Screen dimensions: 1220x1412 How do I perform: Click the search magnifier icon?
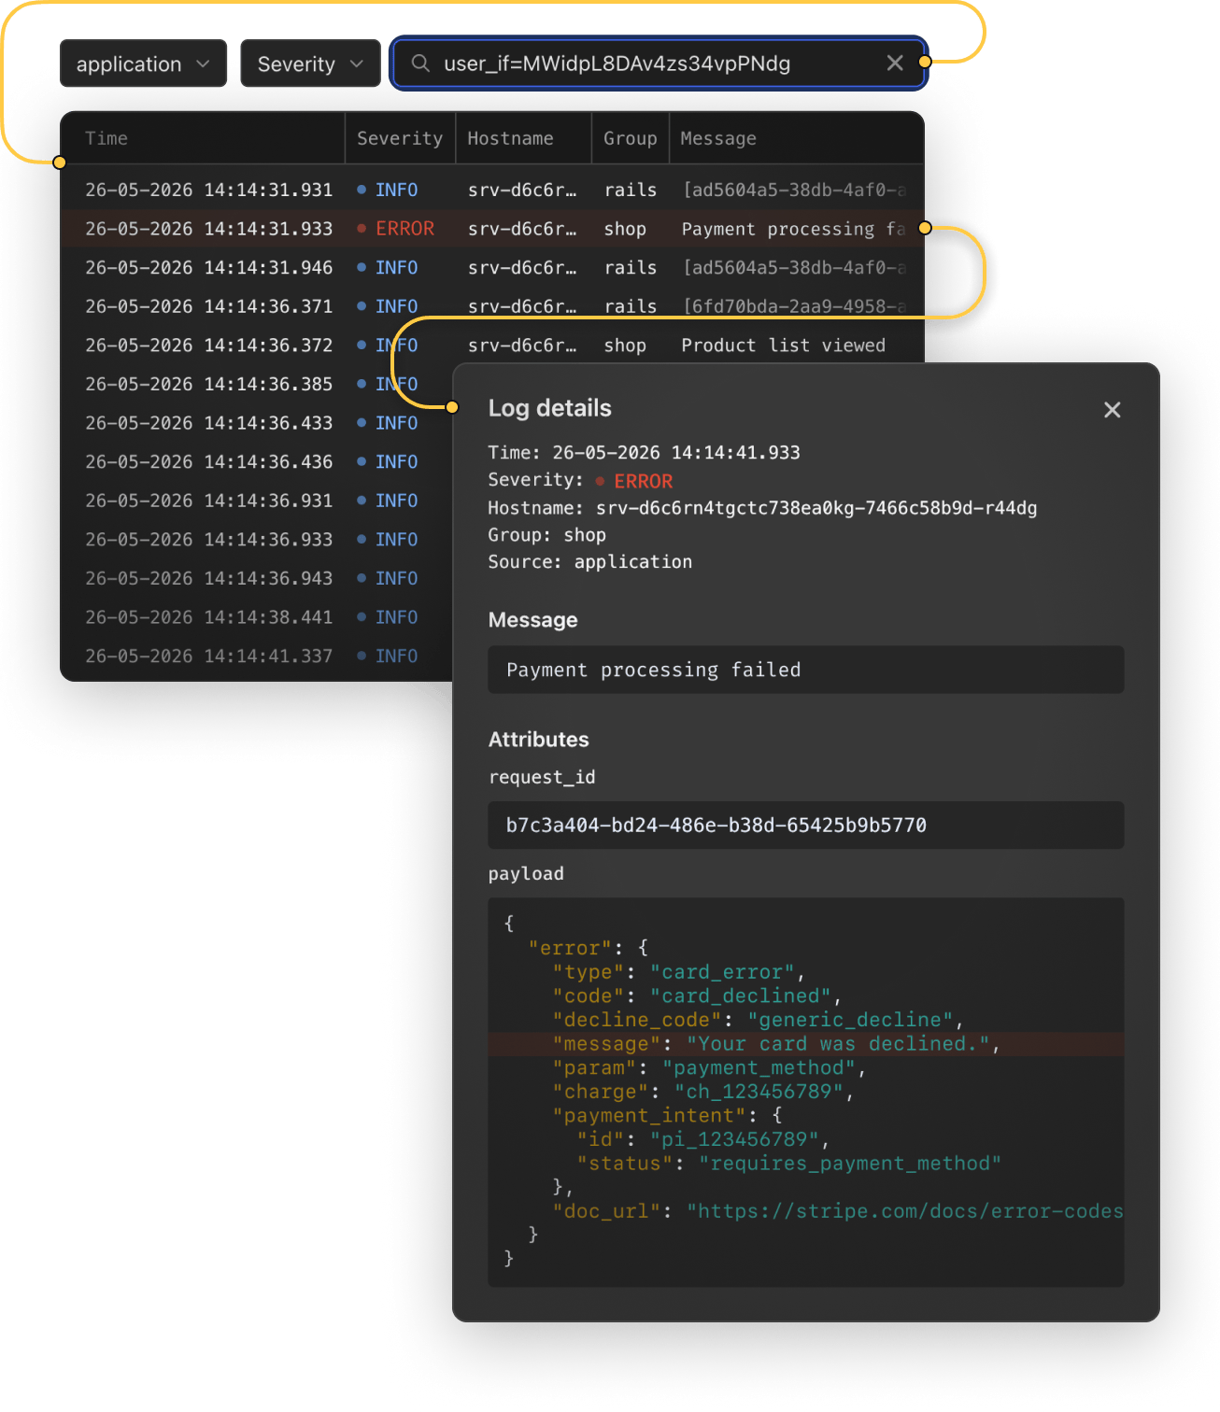click(x=420, y=64)
